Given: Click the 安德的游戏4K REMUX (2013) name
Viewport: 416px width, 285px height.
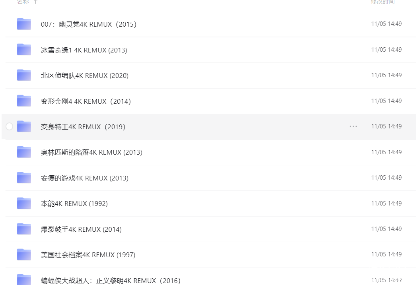Looking at the screenshot, I should [x=84, y=178].
